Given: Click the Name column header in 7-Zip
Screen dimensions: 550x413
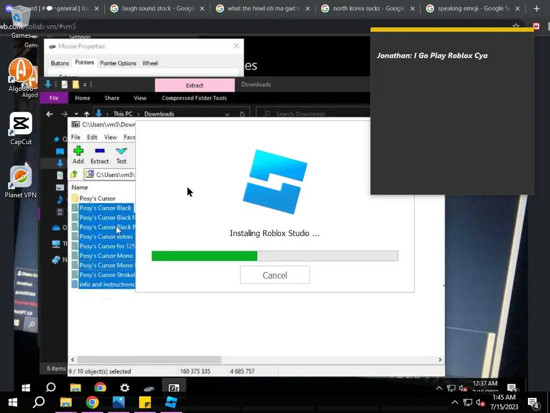Looking at the screenshot, I should [x=79, y=187].
